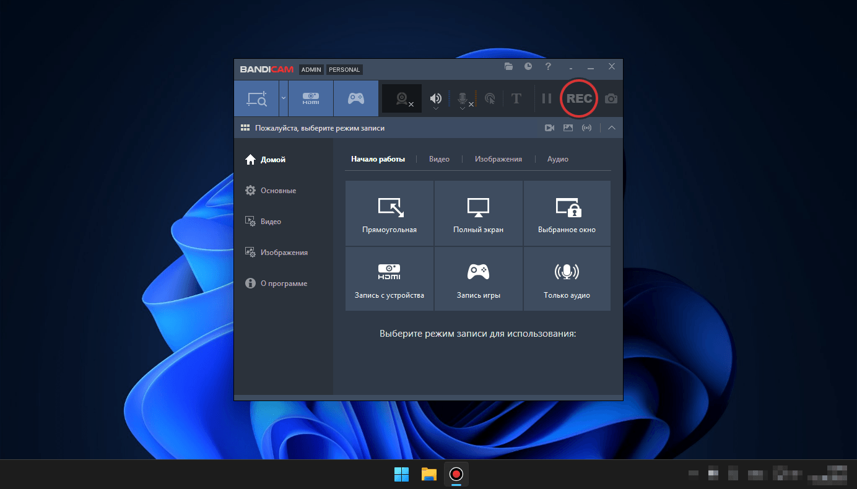
Task: Open the speaker volume dropdown chevron
Action: (436, 108)
